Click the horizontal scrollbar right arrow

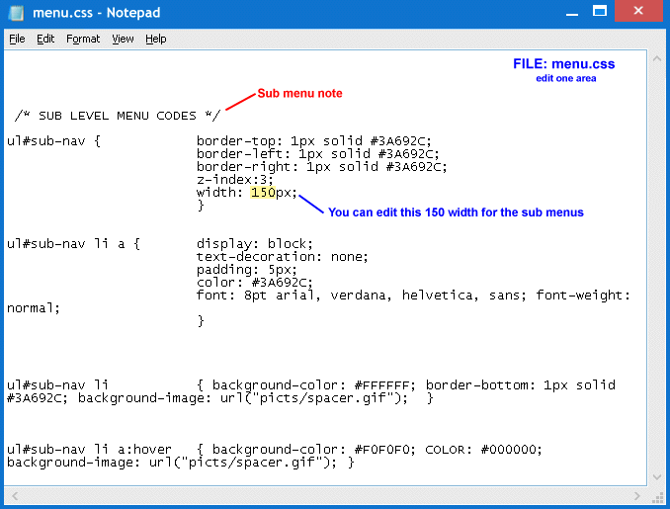point(637,495)
